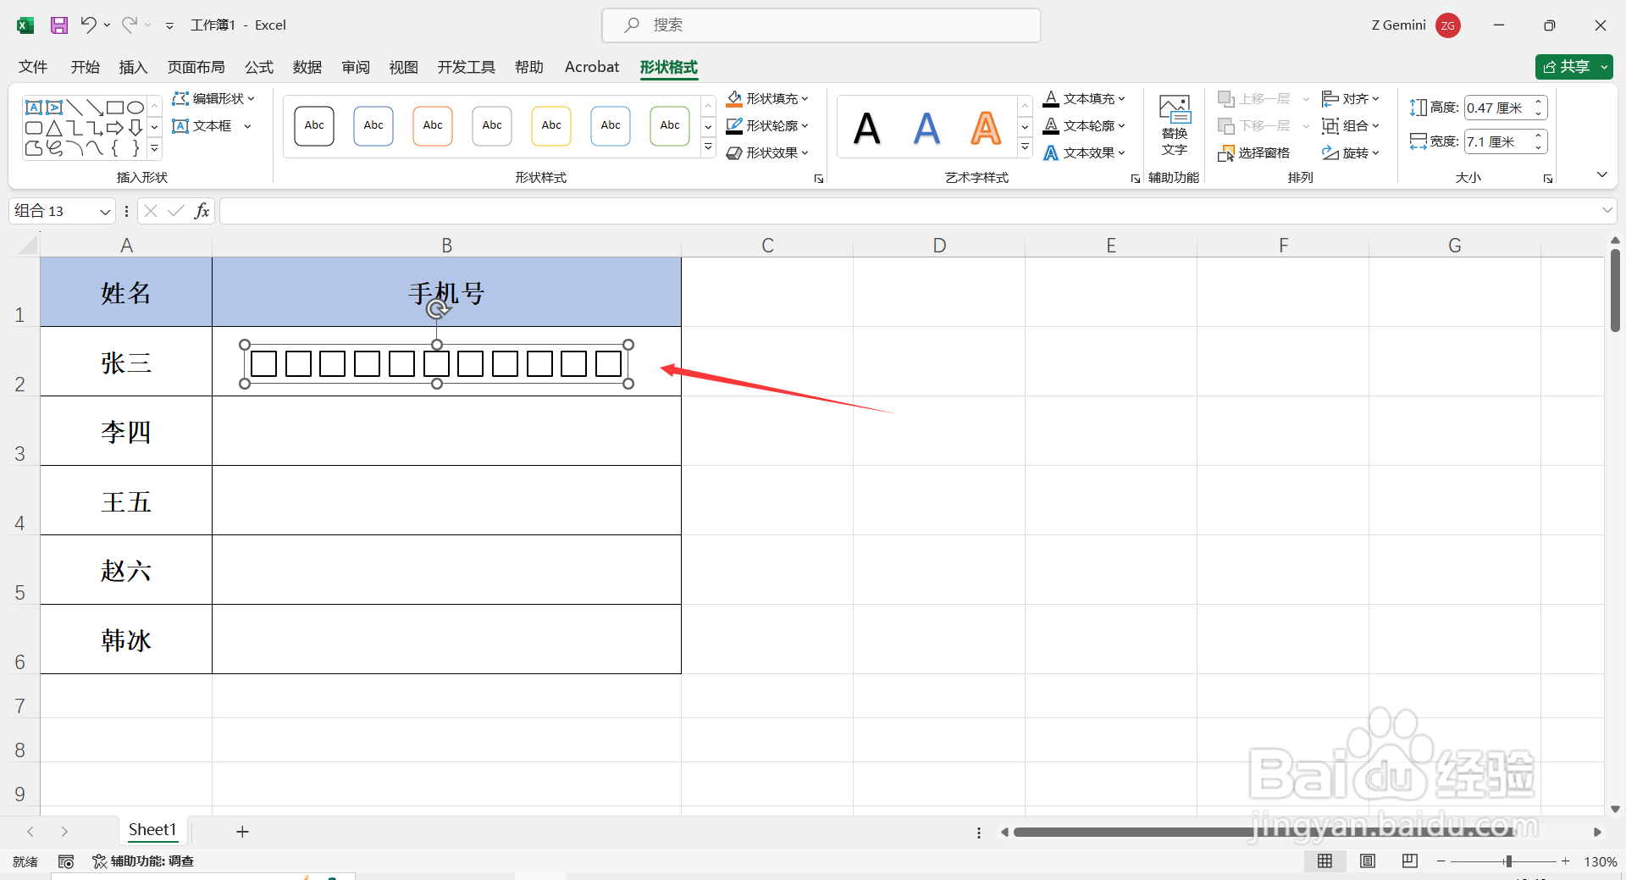1626x880 pixels.
Task: Insert an oval shape from the shapes gallery
Action: point(135,107)
